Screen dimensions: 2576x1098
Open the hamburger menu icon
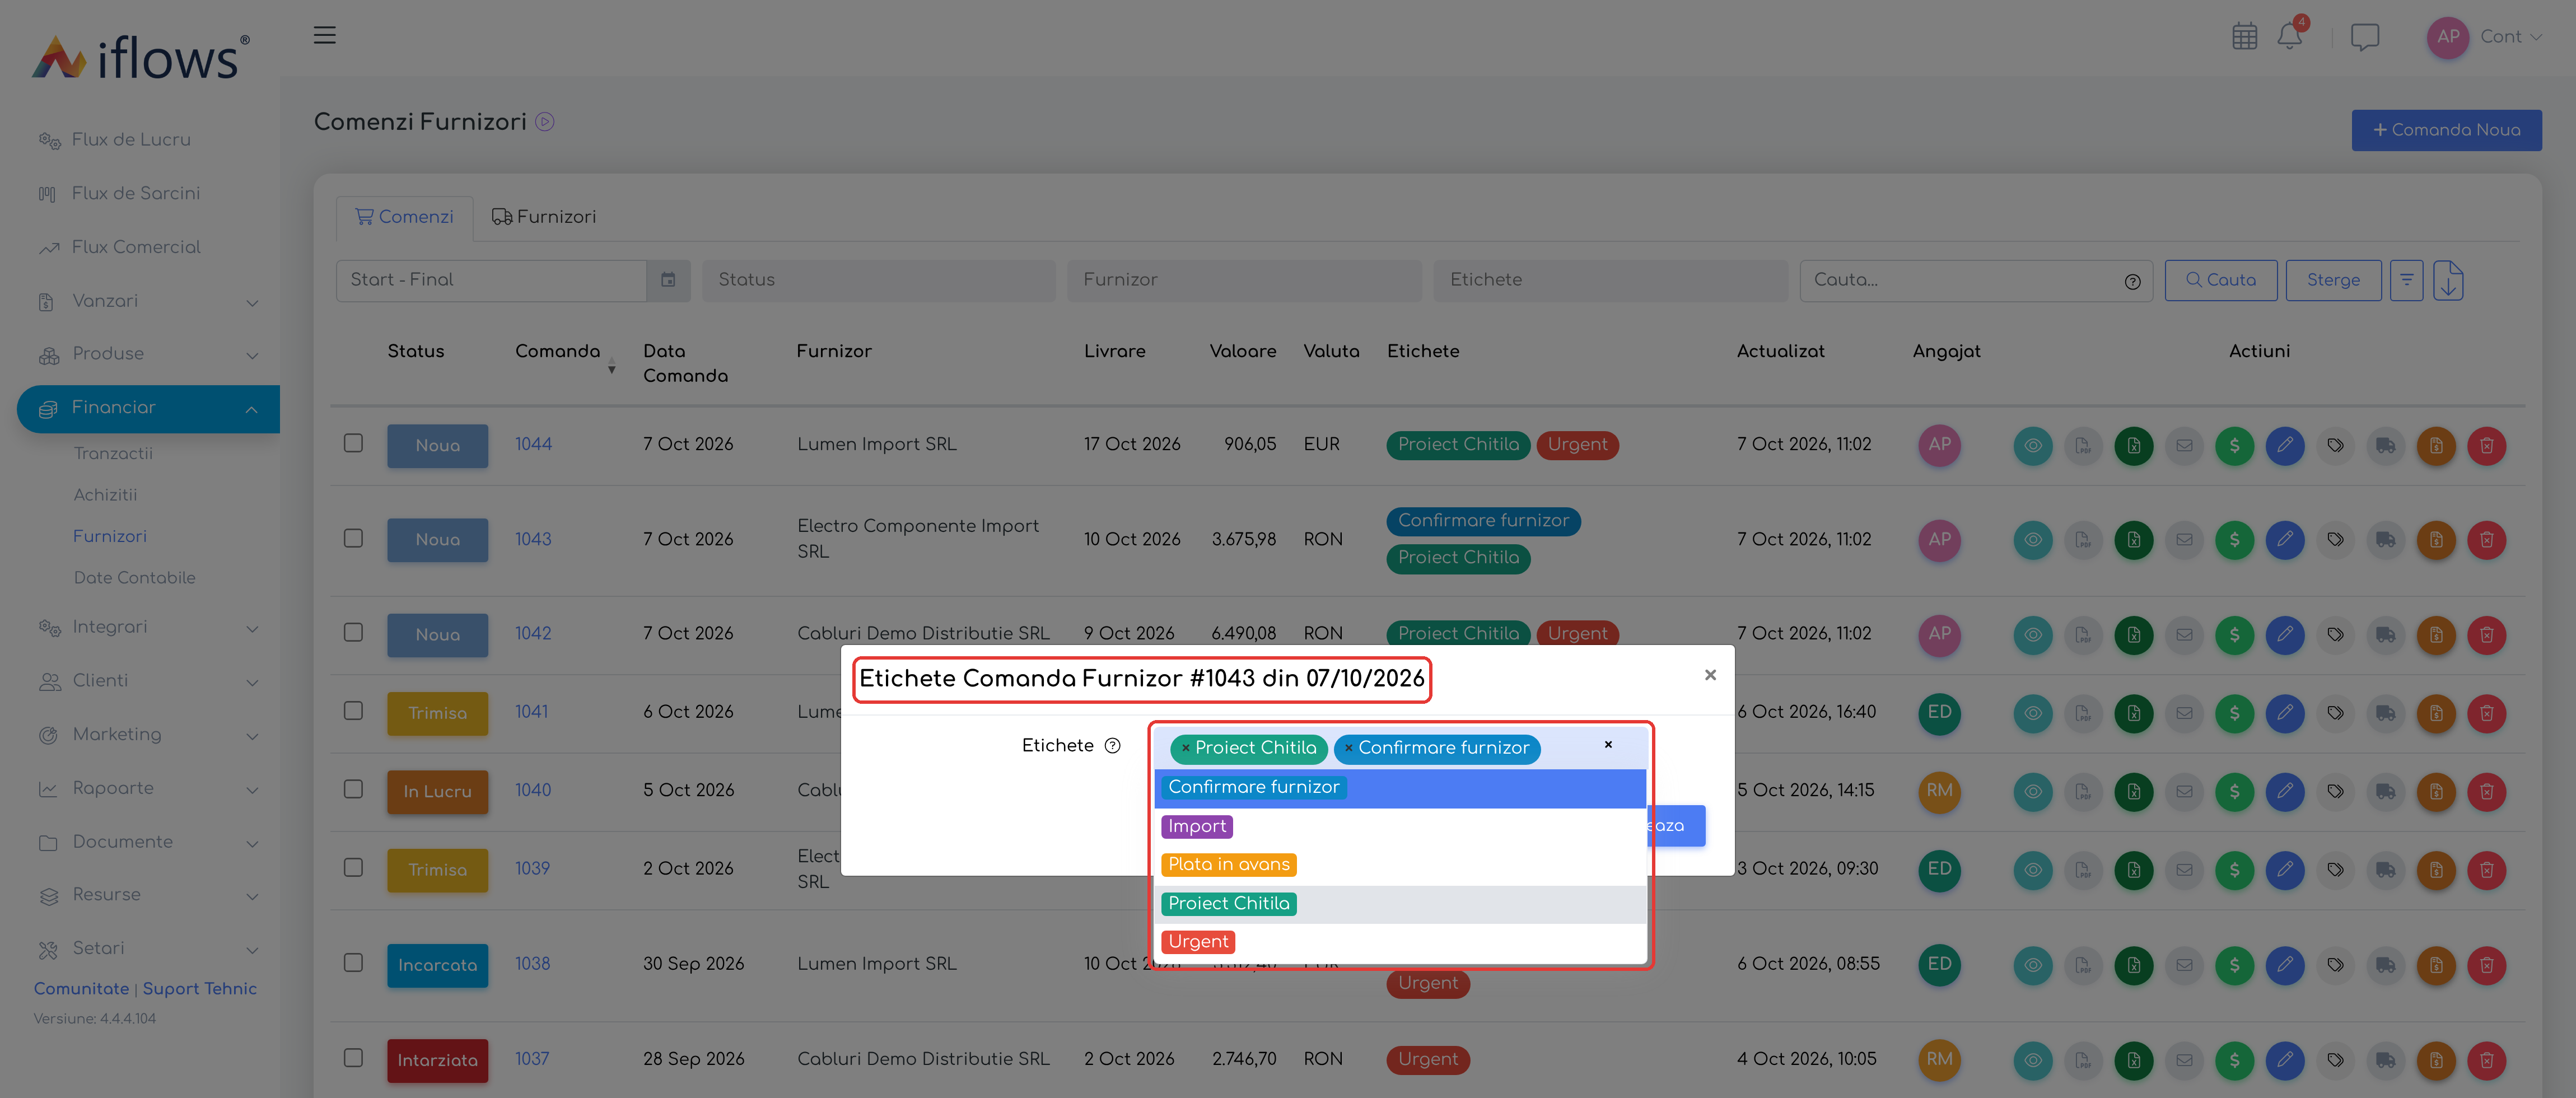pos(324,35)
